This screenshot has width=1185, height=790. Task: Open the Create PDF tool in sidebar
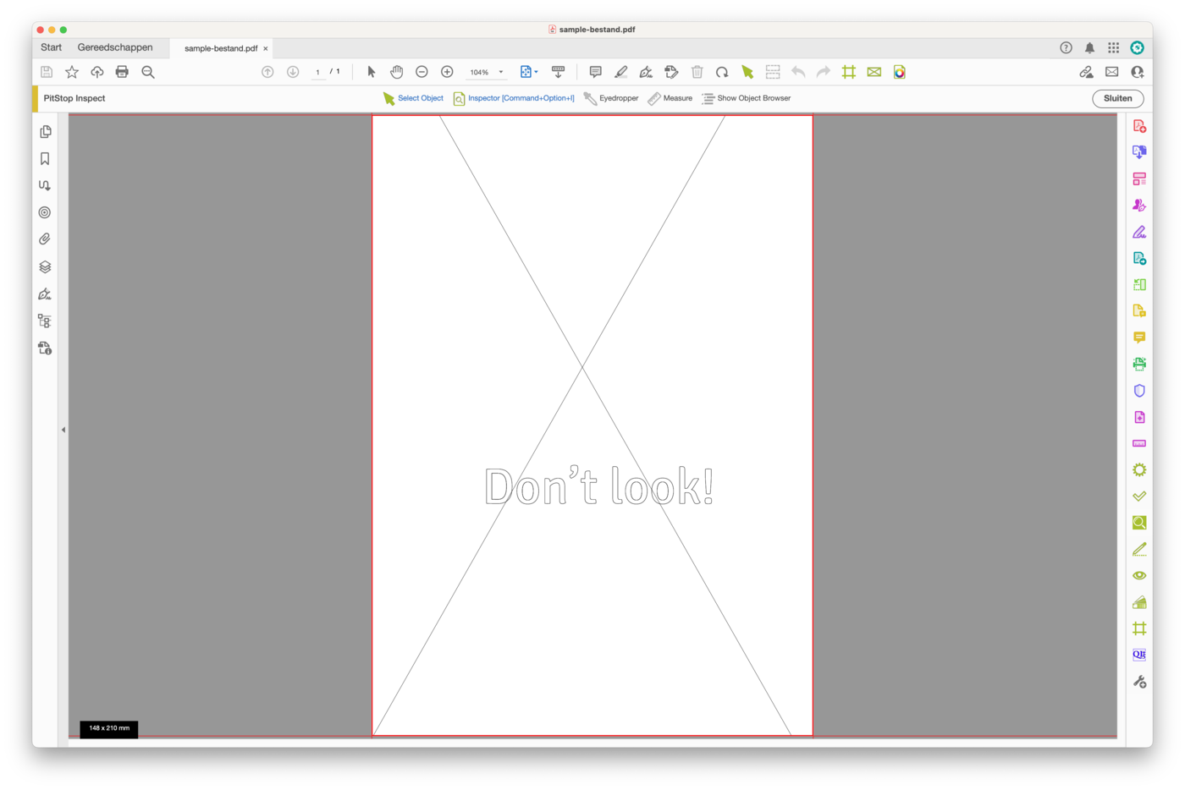point(1139,126)
